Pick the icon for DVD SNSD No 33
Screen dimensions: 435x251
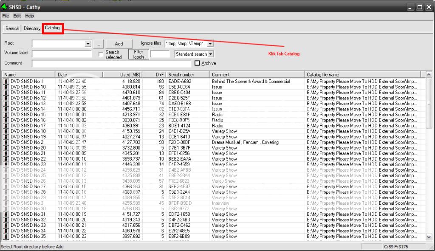(x=6, y=226)
